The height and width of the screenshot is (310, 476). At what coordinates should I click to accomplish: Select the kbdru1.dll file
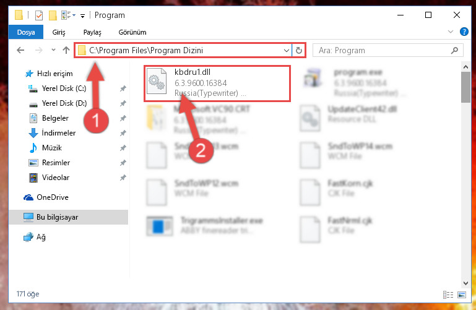pos(217,84)
